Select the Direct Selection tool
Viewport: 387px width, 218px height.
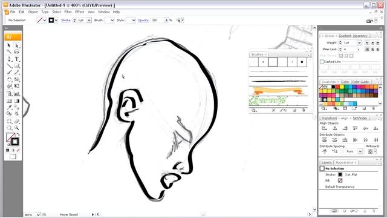point(16,45)
